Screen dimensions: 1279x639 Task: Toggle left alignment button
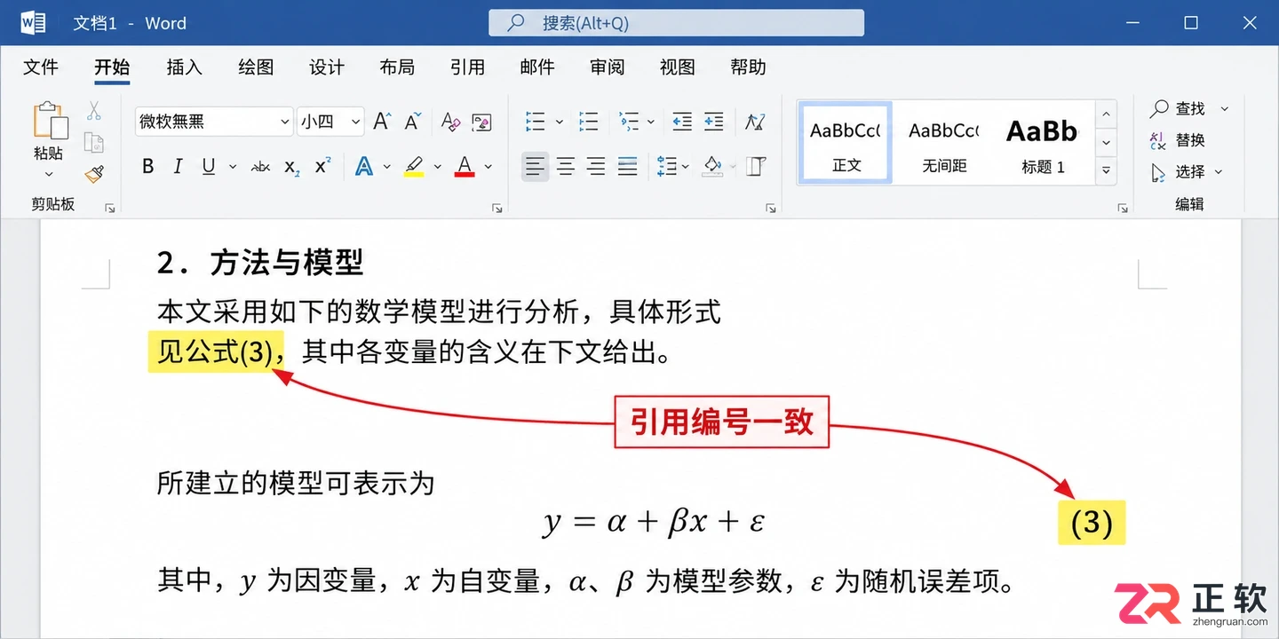535,166
